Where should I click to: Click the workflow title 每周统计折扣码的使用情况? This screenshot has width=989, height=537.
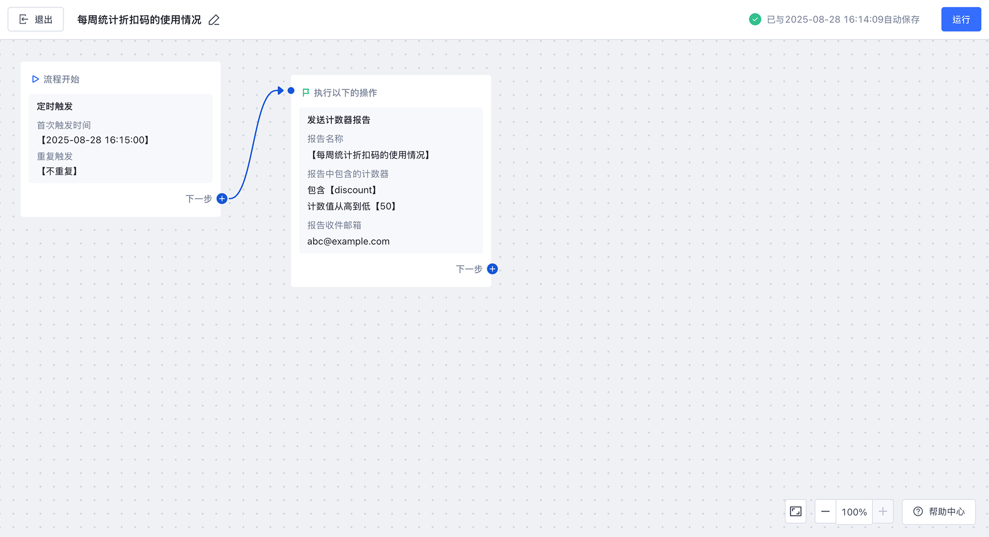click(x=139, y=20)
